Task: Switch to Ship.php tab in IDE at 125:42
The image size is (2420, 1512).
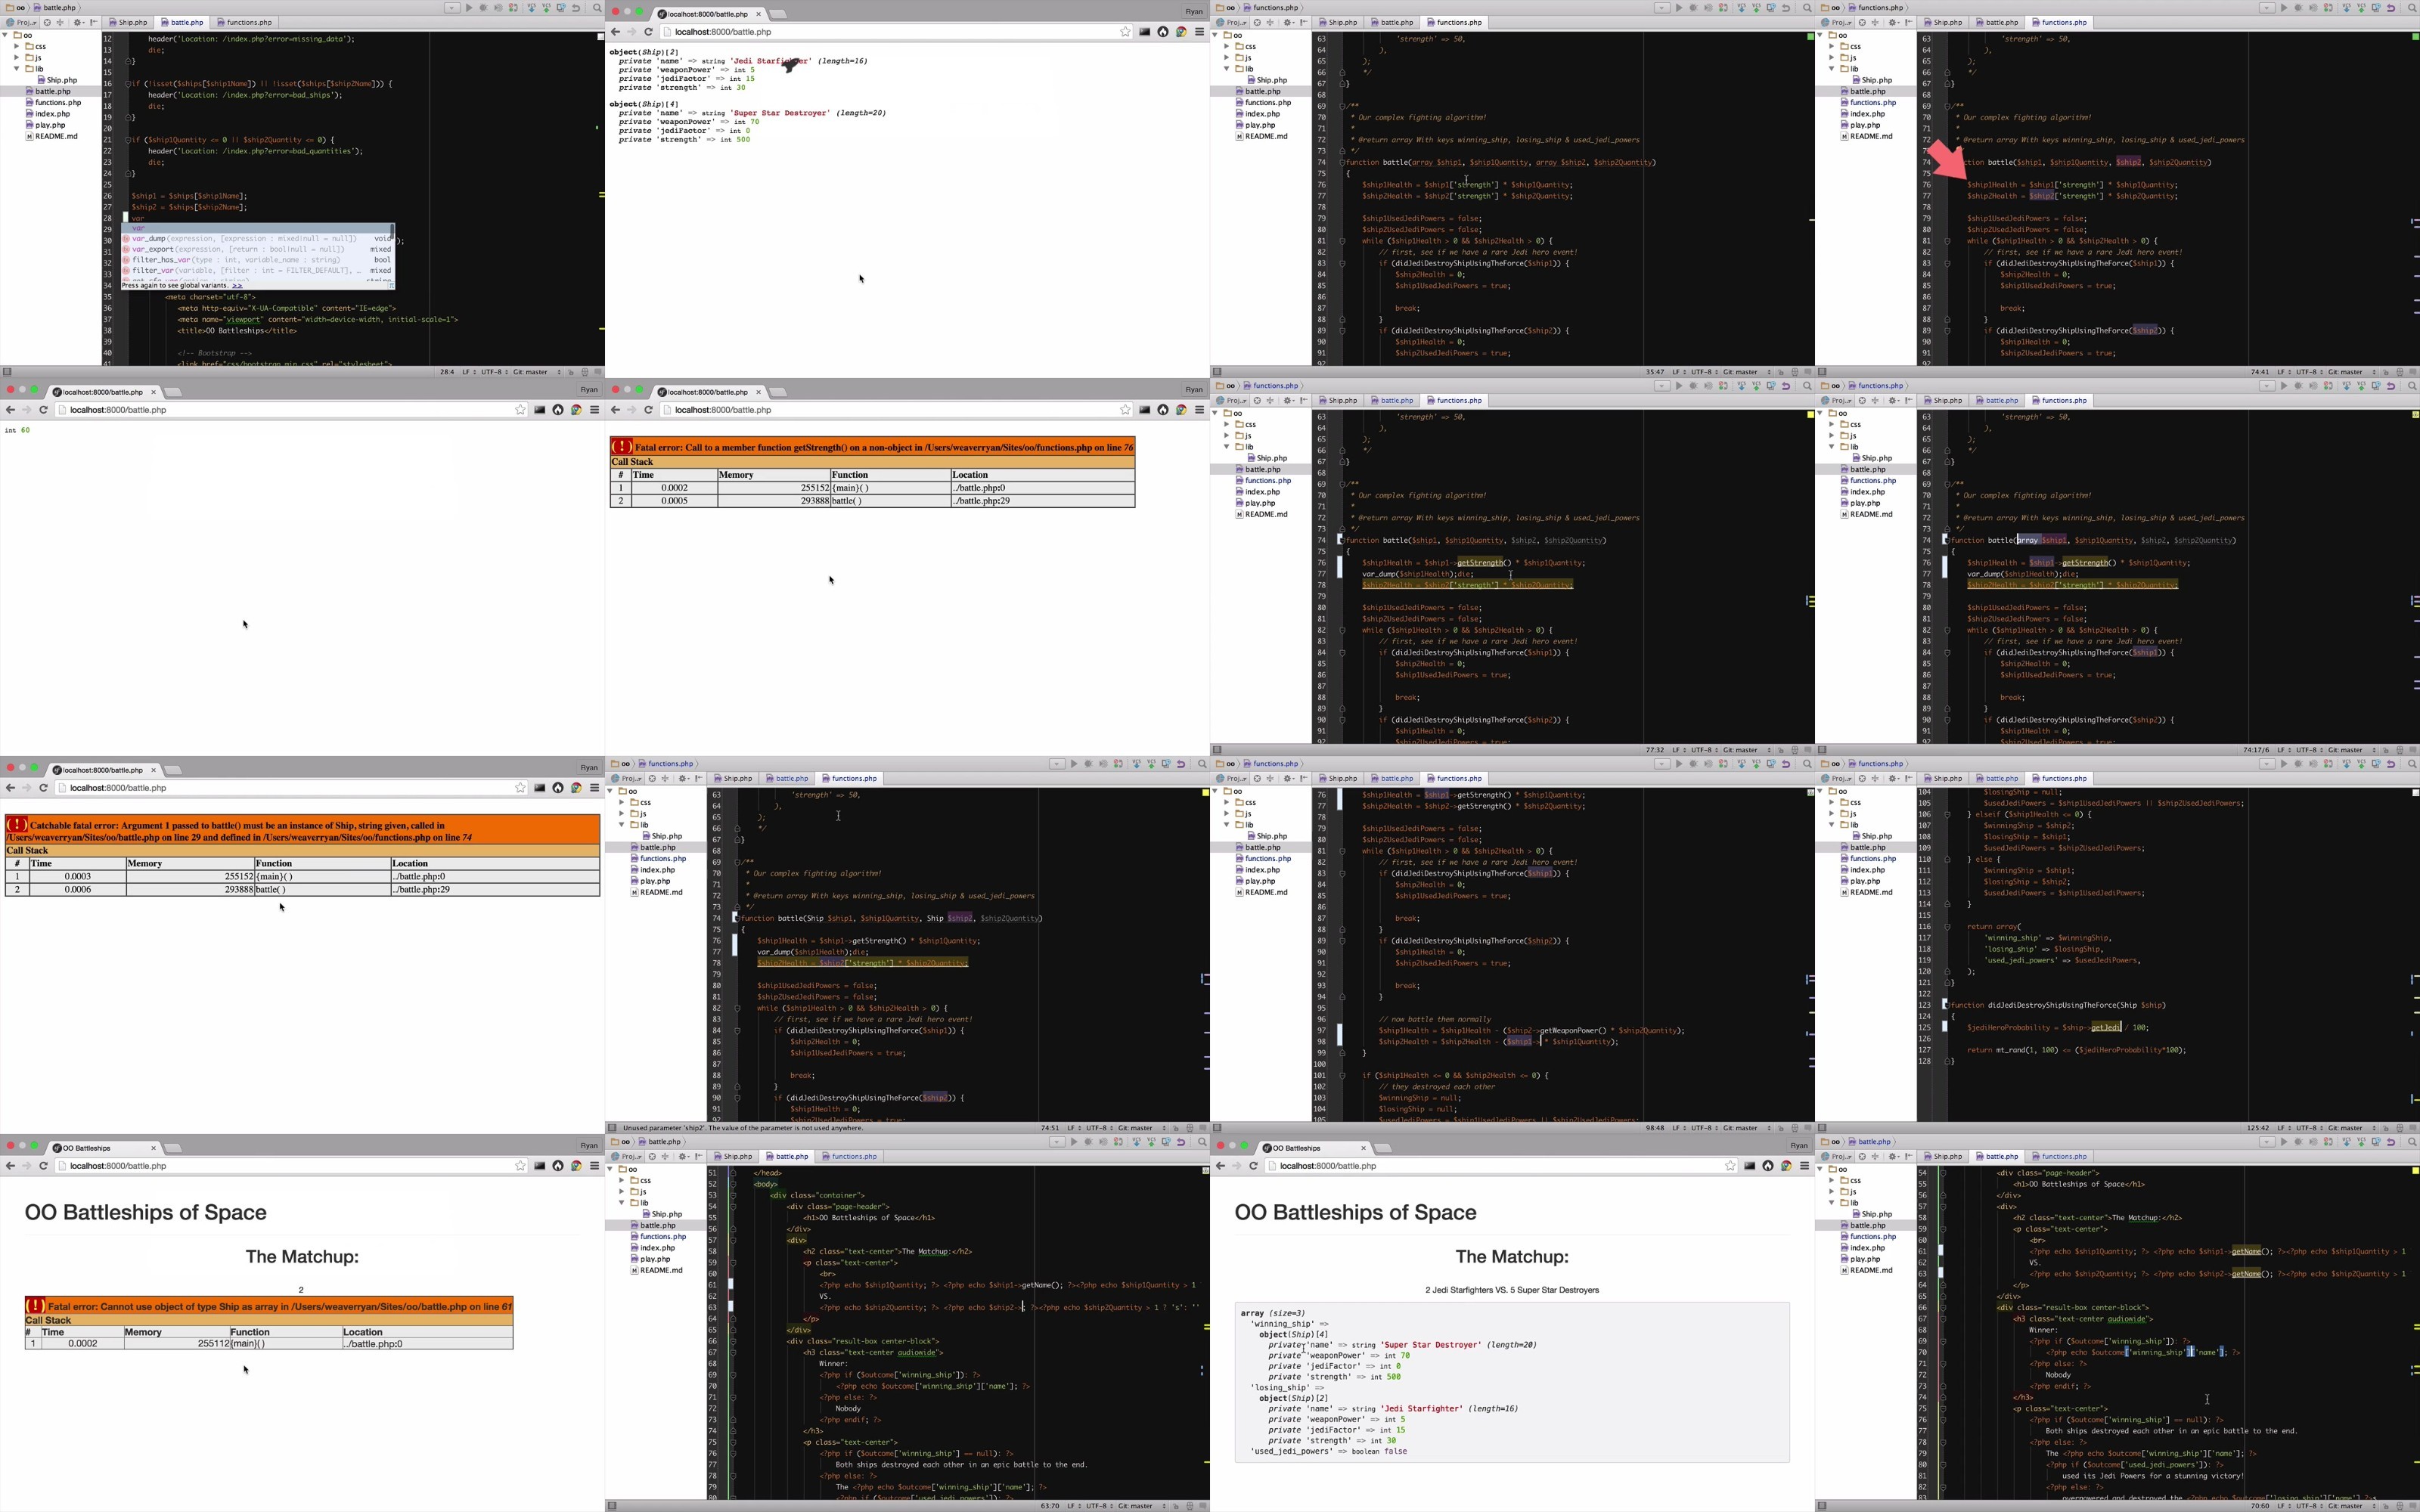Action: pyautogui.click(x=1944, y=779)
